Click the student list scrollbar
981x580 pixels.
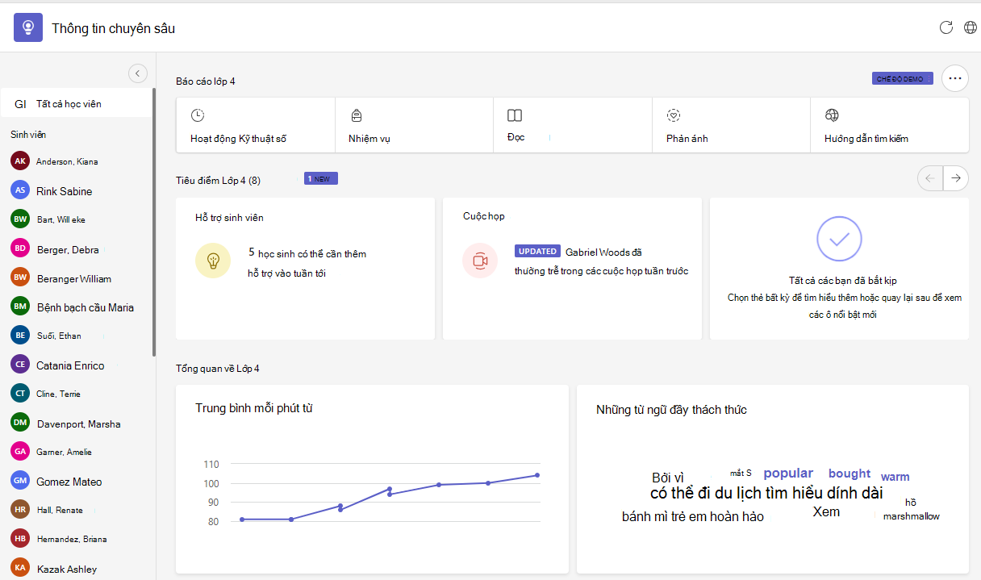coord(154,222)
